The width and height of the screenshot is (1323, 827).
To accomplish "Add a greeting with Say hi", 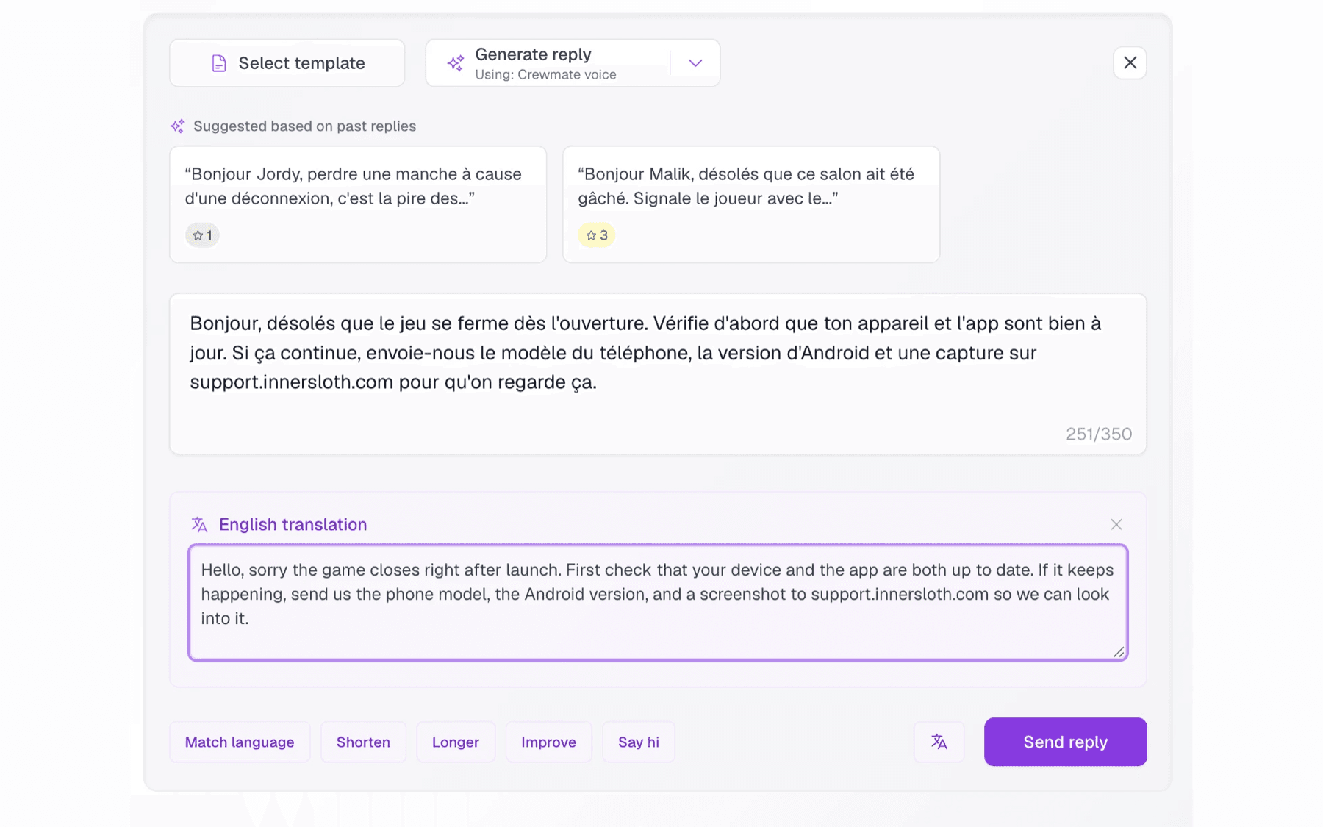I will tap(639, 742).
